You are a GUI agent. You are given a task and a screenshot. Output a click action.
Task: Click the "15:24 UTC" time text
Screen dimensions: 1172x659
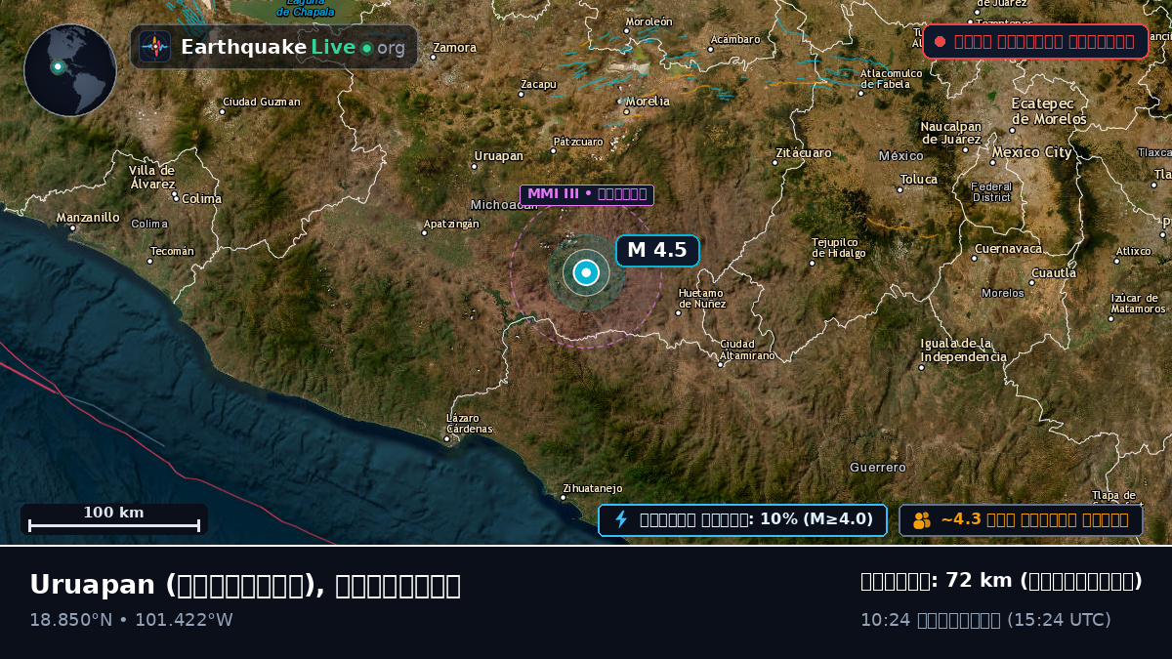(x=1059, y=620)
